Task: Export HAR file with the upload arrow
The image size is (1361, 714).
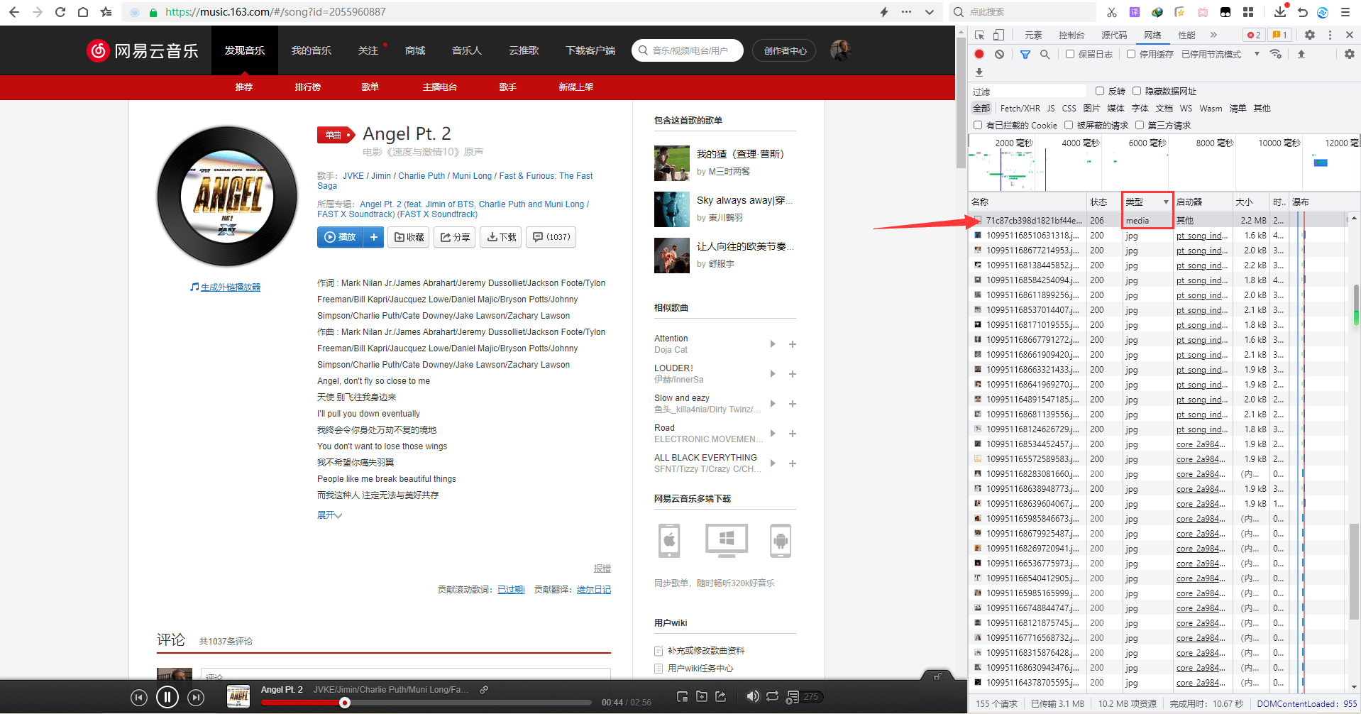Action: (x=1302, y=54)
